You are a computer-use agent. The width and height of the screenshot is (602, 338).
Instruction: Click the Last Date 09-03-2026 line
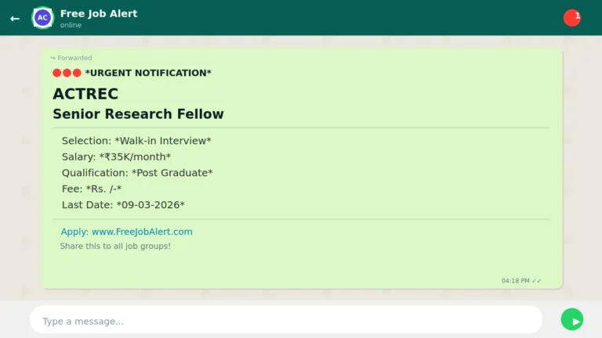(x=123, y=205)
